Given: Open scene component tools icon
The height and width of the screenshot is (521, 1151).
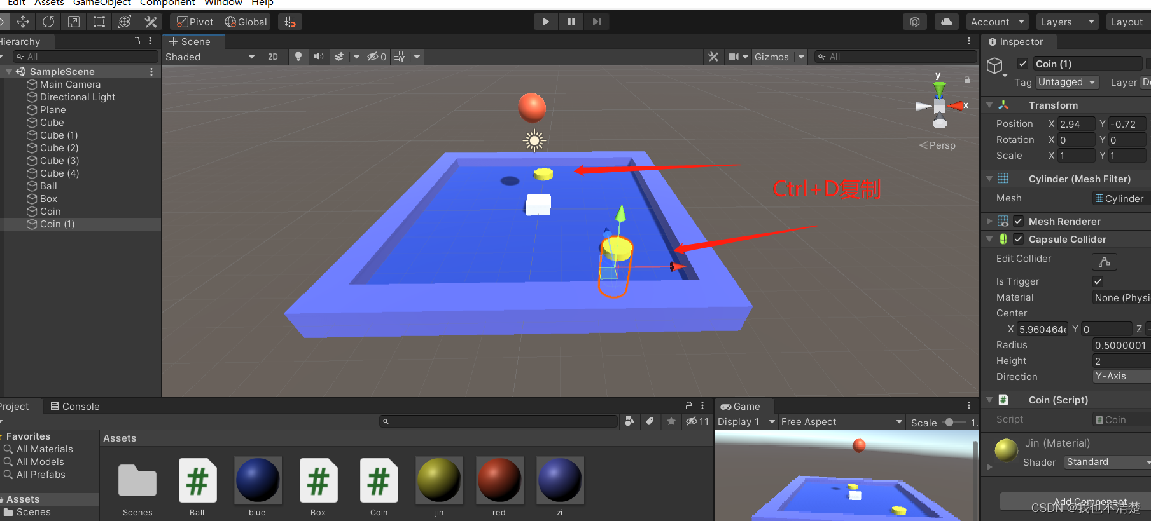Looking at the screenshot, I should (713, 57).
